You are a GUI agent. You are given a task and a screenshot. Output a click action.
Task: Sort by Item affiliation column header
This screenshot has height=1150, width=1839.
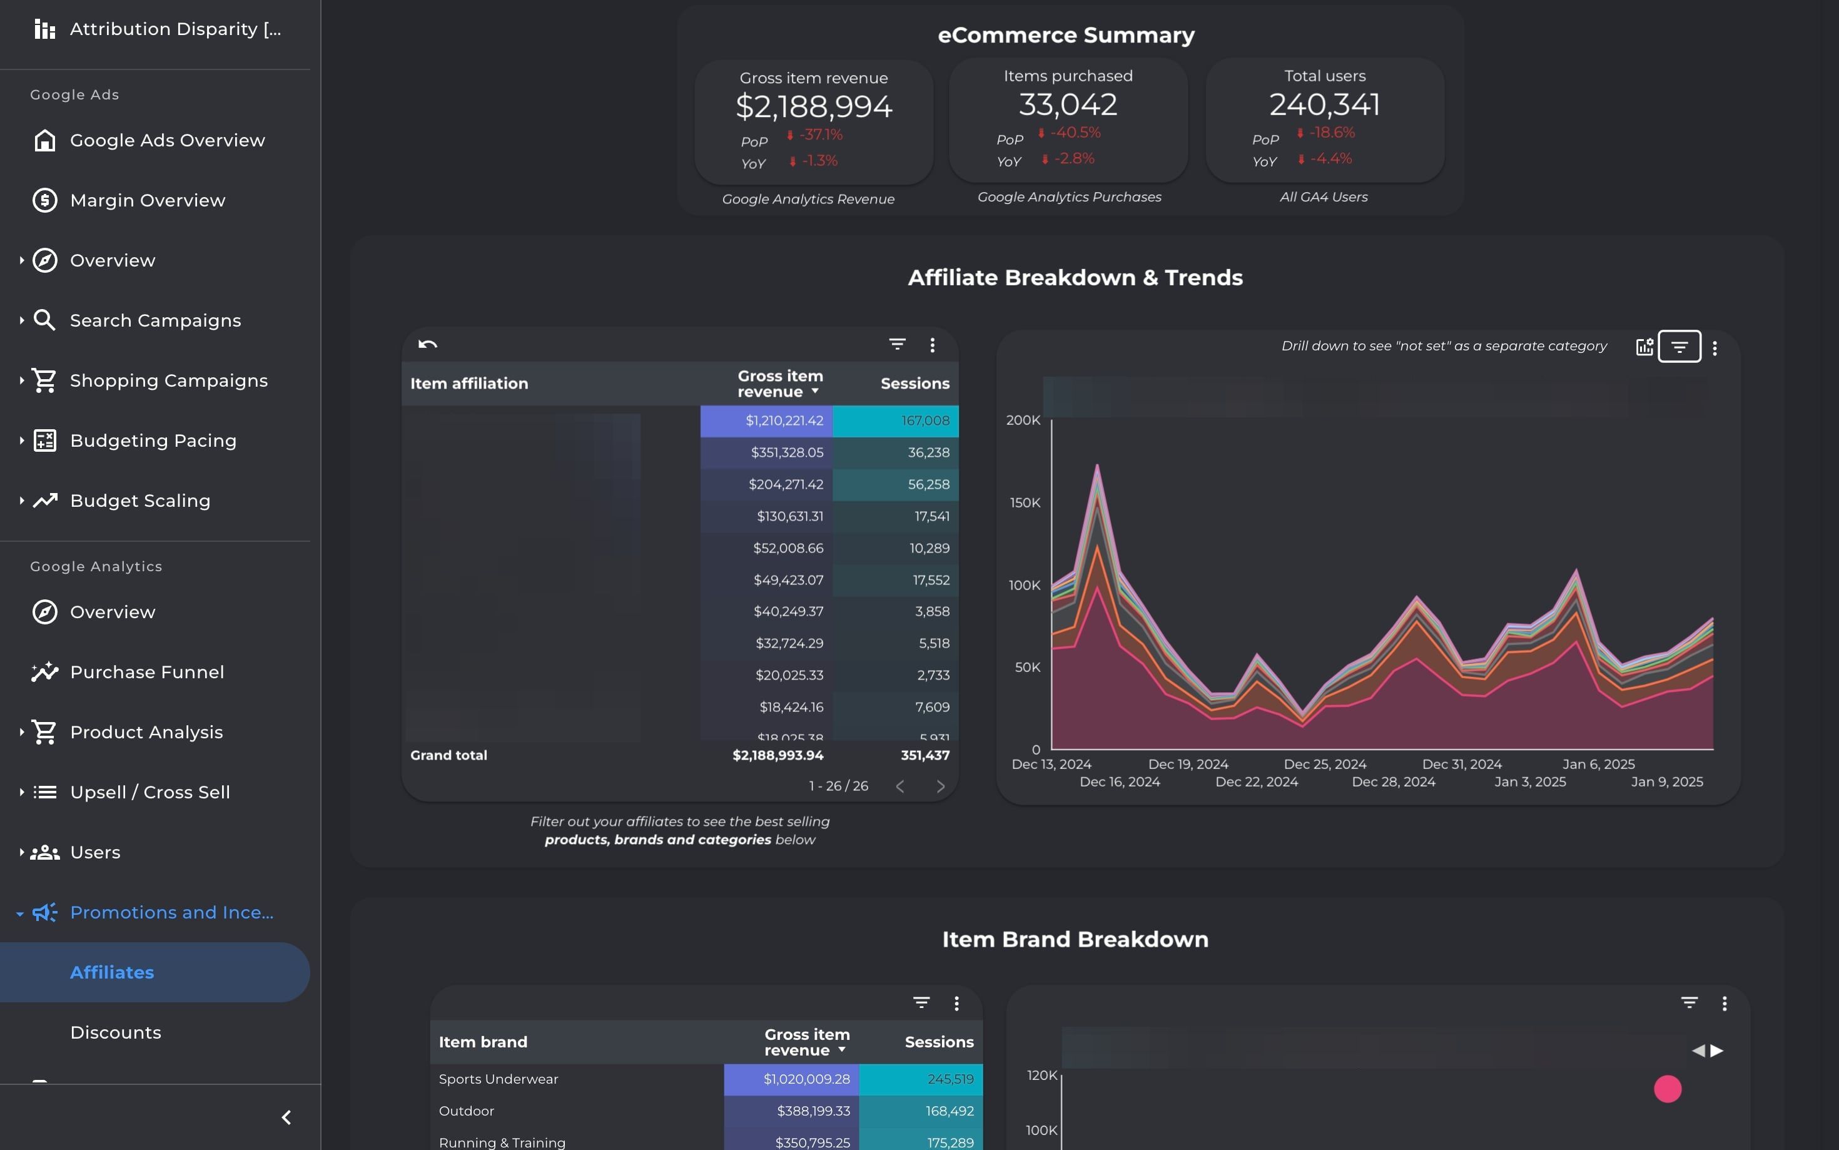469,384
